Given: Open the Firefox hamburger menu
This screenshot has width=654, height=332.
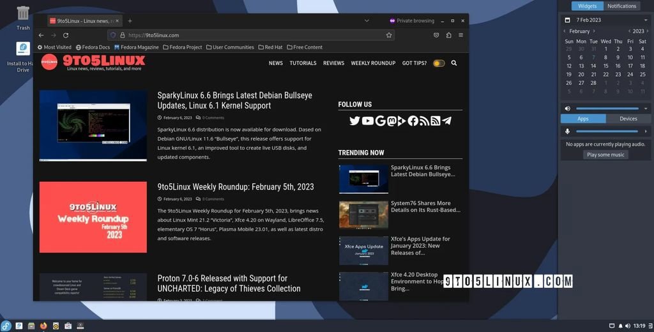Looking at the screenshot, I should [460, 35].
